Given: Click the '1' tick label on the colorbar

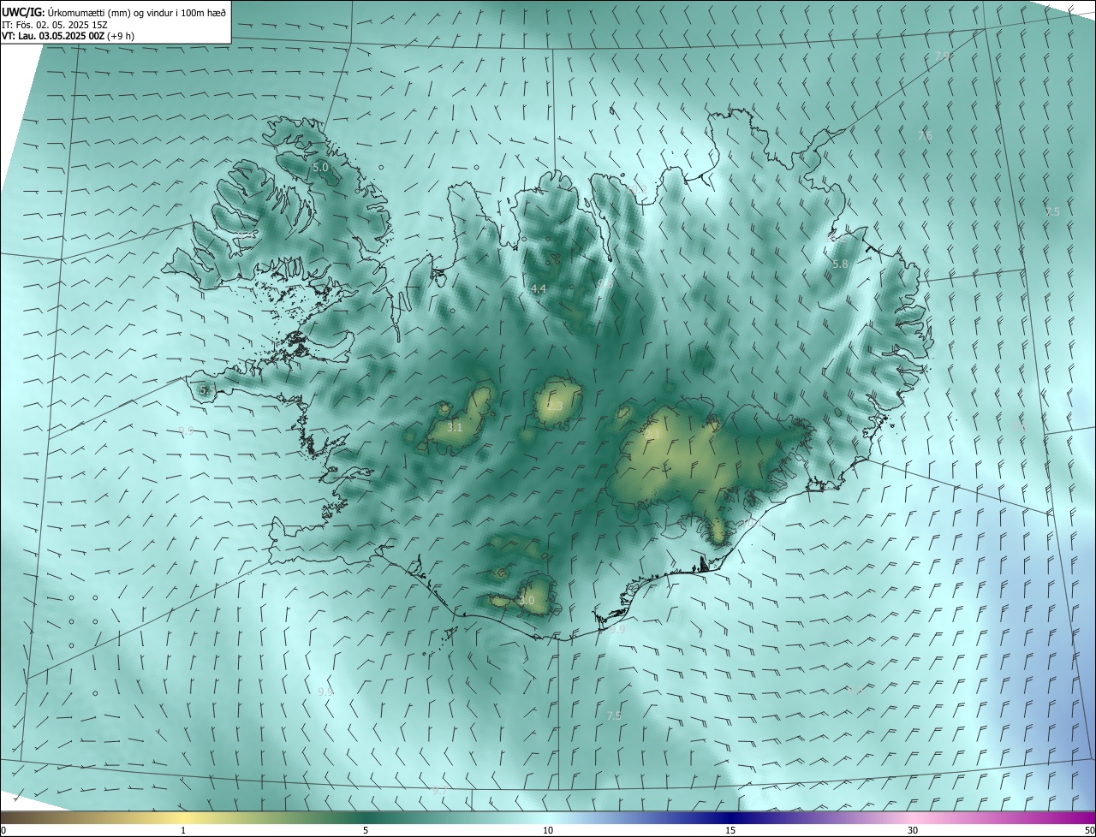Looking at the screenshot, I should click(x=183, y=830).
